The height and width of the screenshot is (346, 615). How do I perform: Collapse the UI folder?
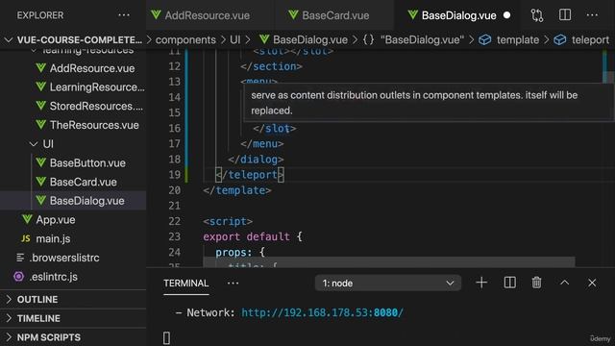pos(34,144)
